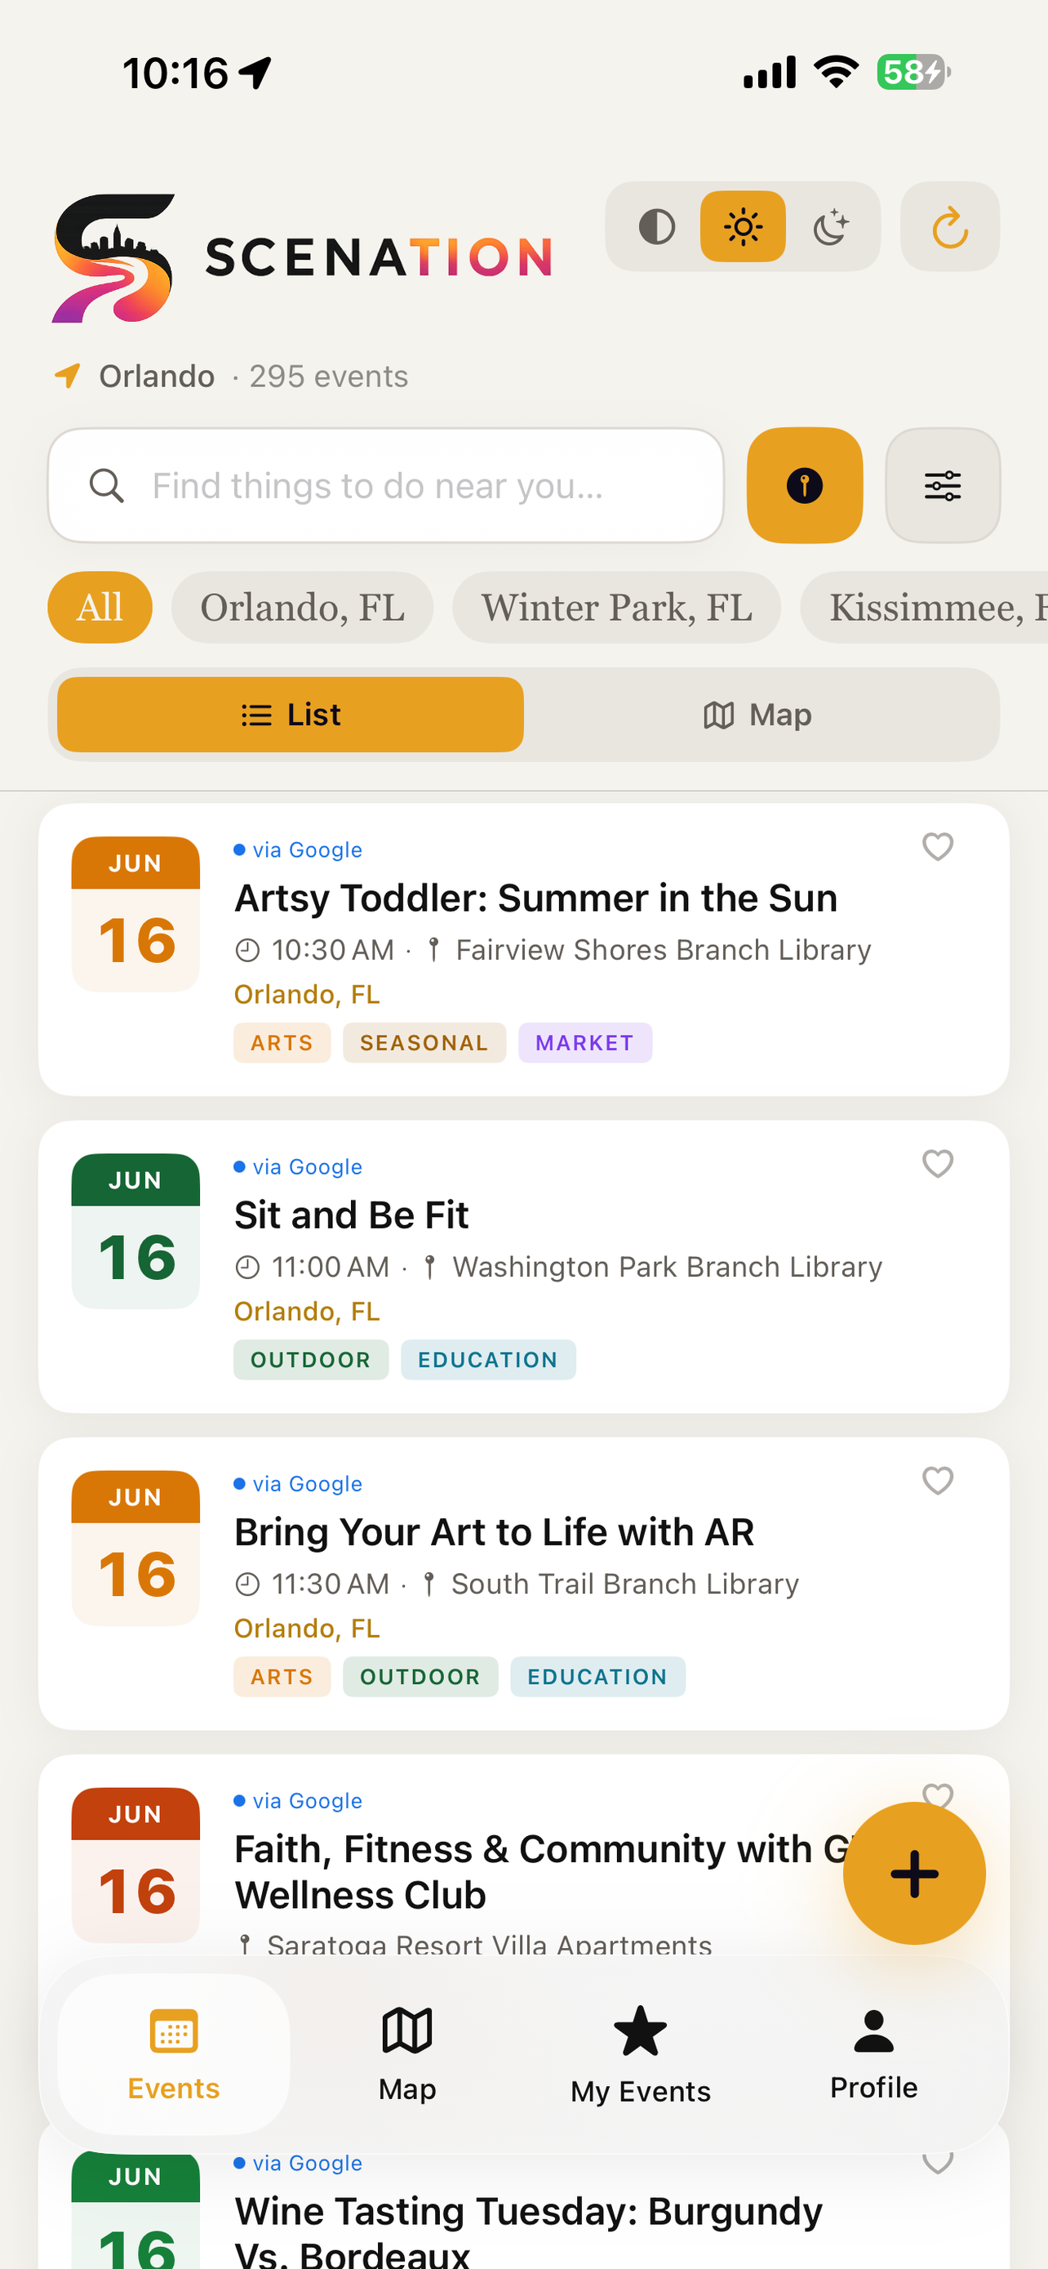Favorite Bring Your Art to Life heart
Screen dimensions: 1048x2269
click(x=937, y=1481)
